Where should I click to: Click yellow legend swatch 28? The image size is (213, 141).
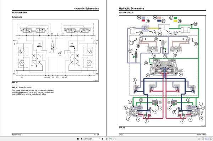(175, 21)
